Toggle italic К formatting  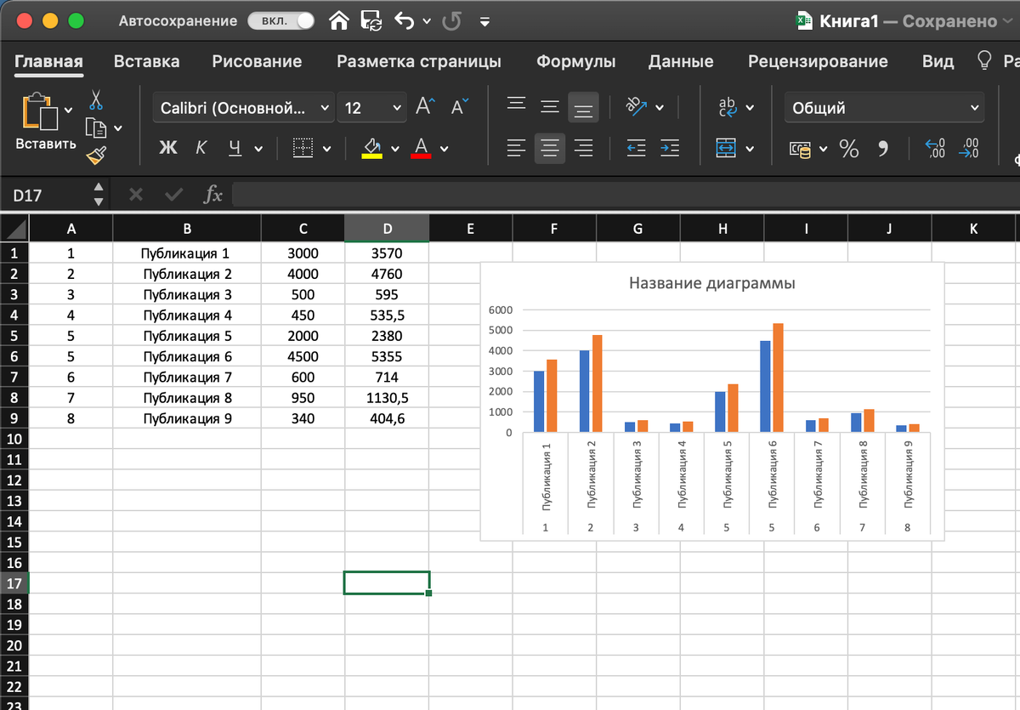click(201, 148)
